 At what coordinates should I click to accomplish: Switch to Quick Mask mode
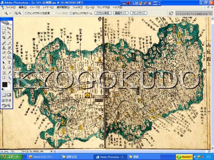[x=9, y=95]
